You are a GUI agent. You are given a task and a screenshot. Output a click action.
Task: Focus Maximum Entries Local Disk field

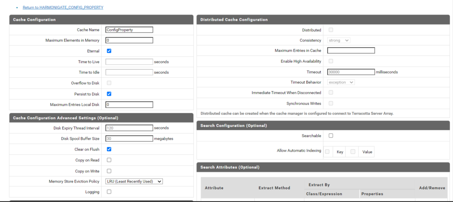click(x=129, y=105)
